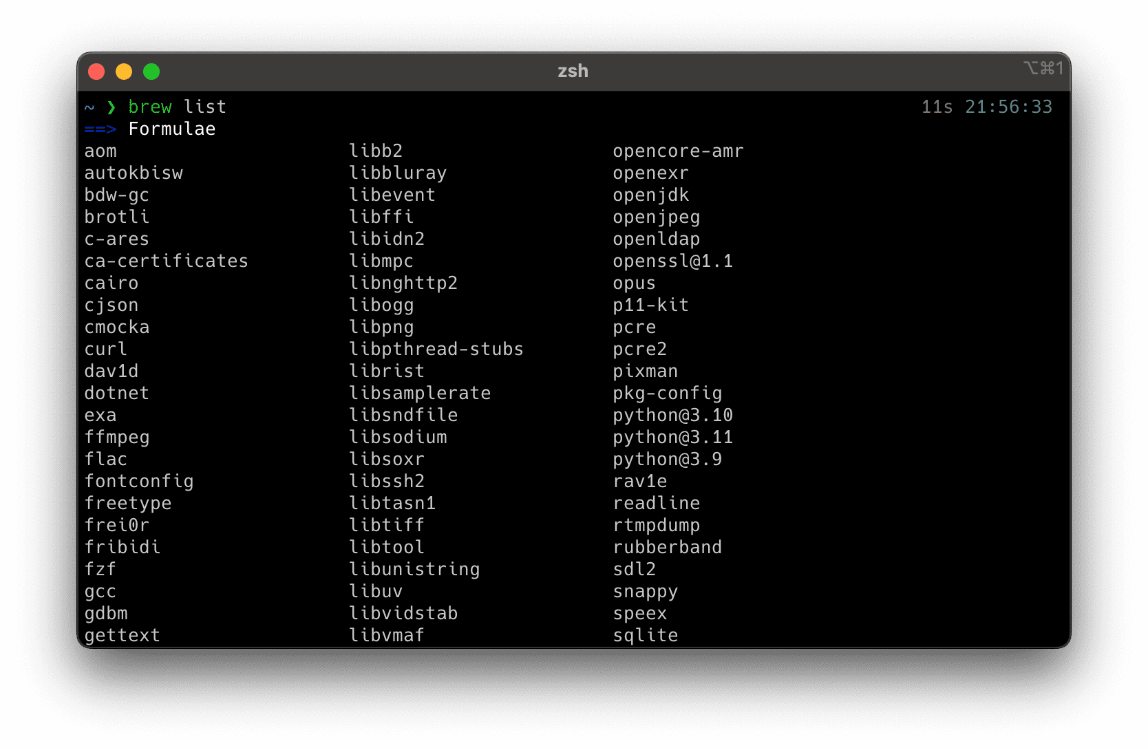Select the 'p11-kit' entry
Screen dimensions: 1148x750
point(651,306)
